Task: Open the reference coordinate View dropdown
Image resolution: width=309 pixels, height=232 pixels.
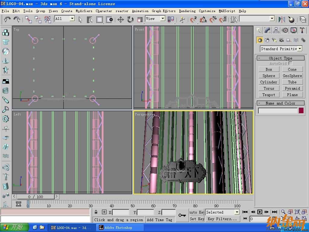Action: click(163, 18)
